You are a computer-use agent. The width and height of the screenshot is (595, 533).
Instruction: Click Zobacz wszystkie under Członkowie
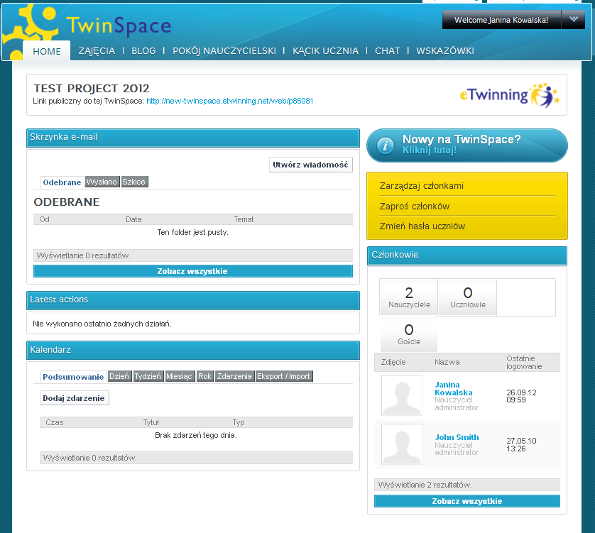pyautogui.click(x=467, y=501)
